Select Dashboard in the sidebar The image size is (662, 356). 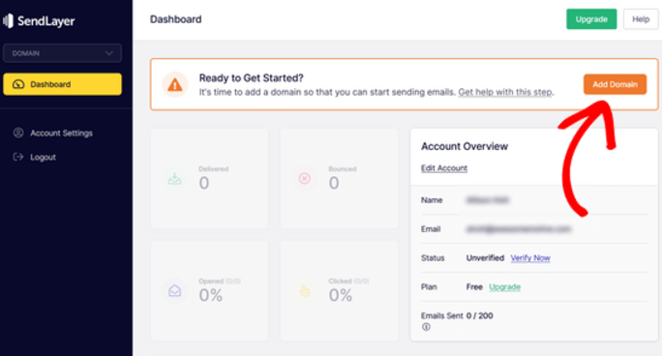(63, 84)
